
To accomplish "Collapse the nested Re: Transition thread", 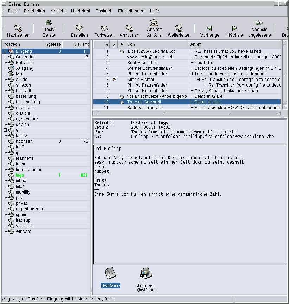I will (x=198, y=80).
